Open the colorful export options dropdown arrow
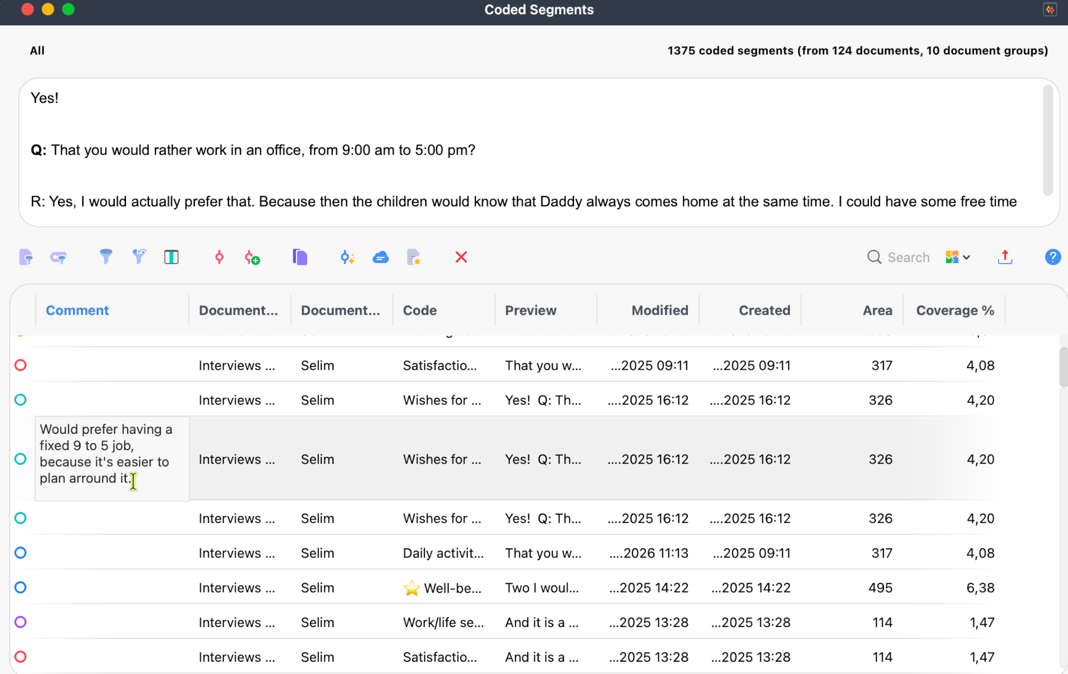The image size is (1068, 674). (967, 257)
